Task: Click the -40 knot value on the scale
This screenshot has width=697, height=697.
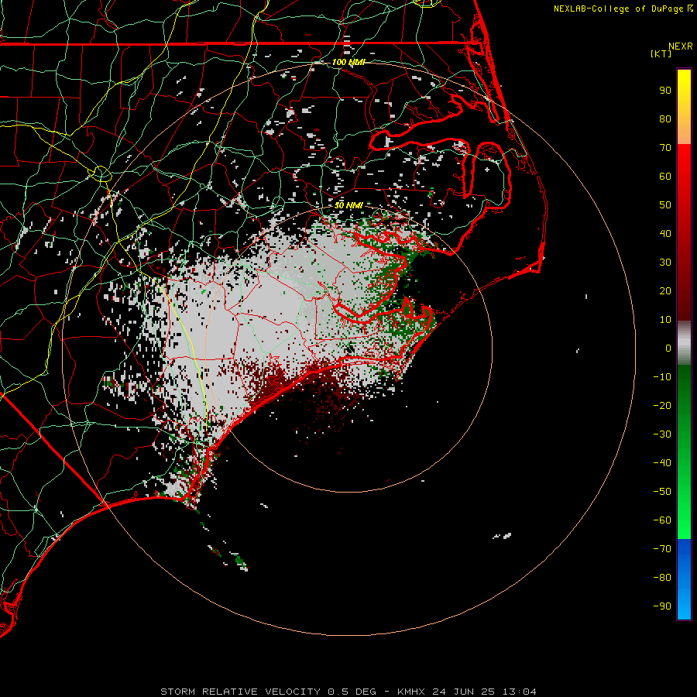Action: 662,463
